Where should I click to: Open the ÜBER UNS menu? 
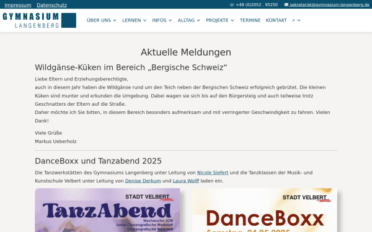[99, 20]
